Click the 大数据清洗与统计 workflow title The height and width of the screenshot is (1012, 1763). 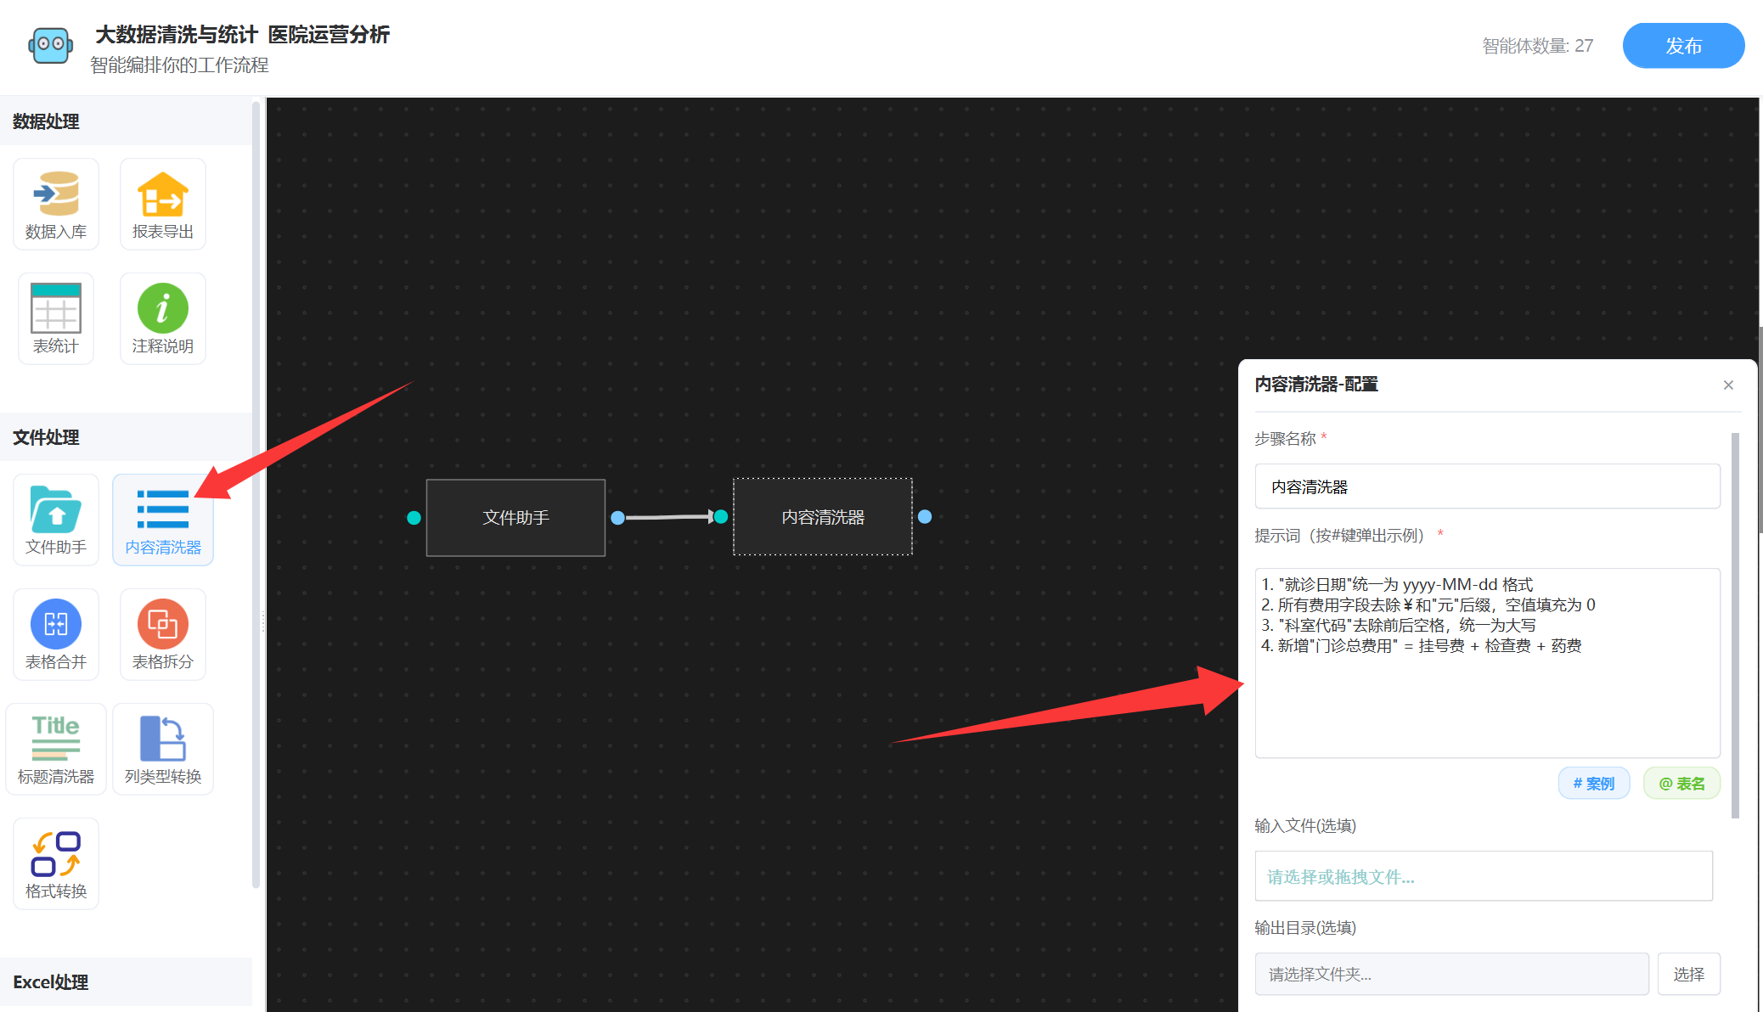[242, 35]
